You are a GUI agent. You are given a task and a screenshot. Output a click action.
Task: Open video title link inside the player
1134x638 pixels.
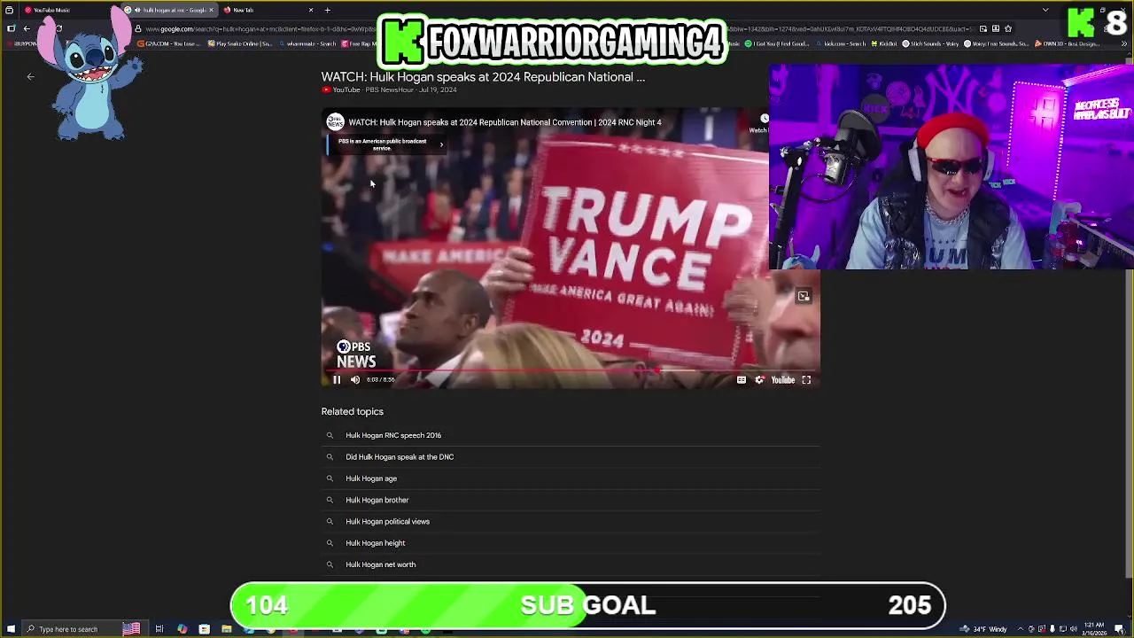point(505,122)
